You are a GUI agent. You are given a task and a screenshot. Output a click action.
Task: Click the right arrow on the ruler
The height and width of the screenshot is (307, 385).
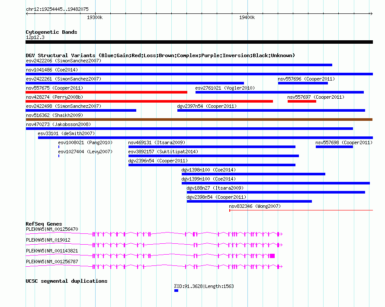click(x=371, y=13)
